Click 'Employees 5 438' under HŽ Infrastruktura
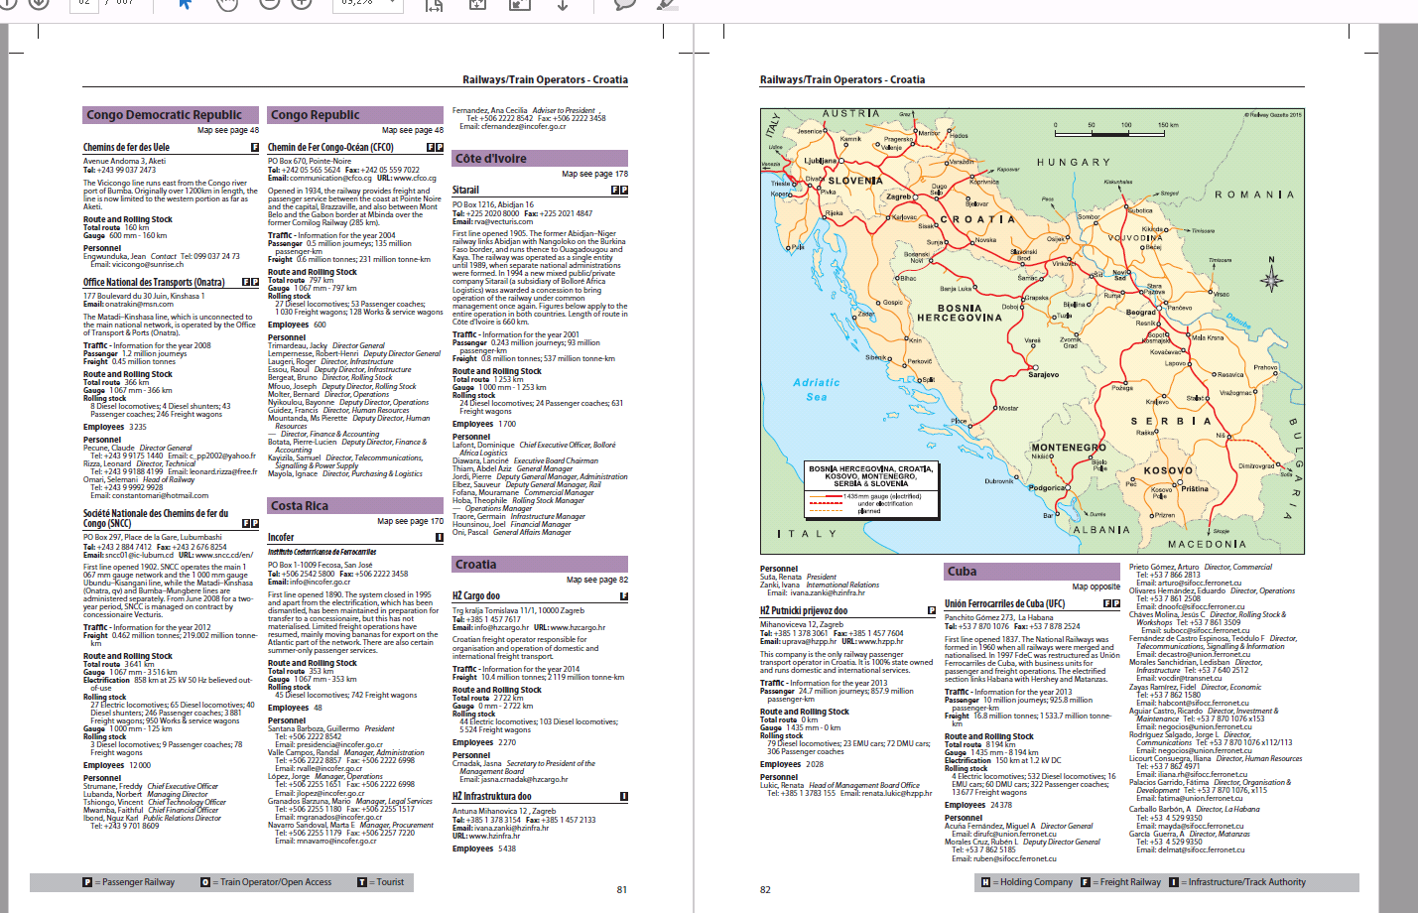1418x913 pixels. coord(484,848)
